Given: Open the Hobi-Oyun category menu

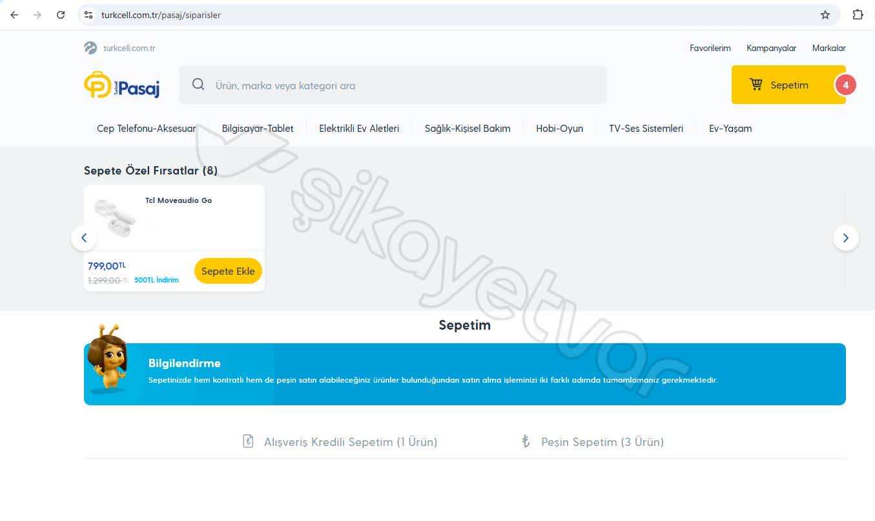Looking at the screenshot, I should coord(559,128).
